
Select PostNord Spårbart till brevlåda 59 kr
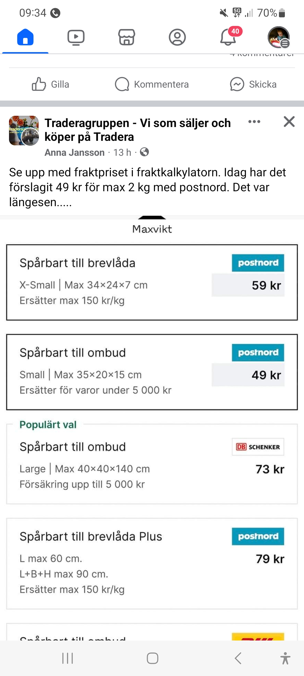click(x=152, y=282)
